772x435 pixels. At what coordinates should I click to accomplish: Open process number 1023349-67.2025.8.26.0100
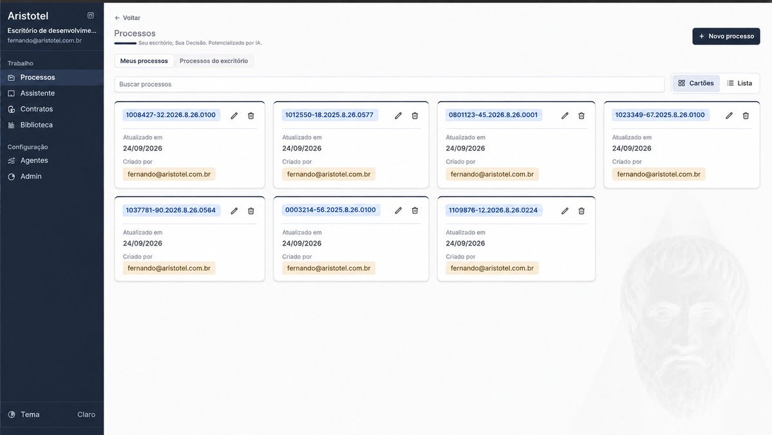point(660,115)
